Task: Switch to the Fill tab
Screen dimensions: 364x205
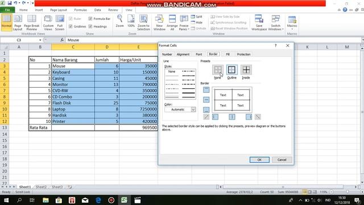Action: tap(227, 55)
